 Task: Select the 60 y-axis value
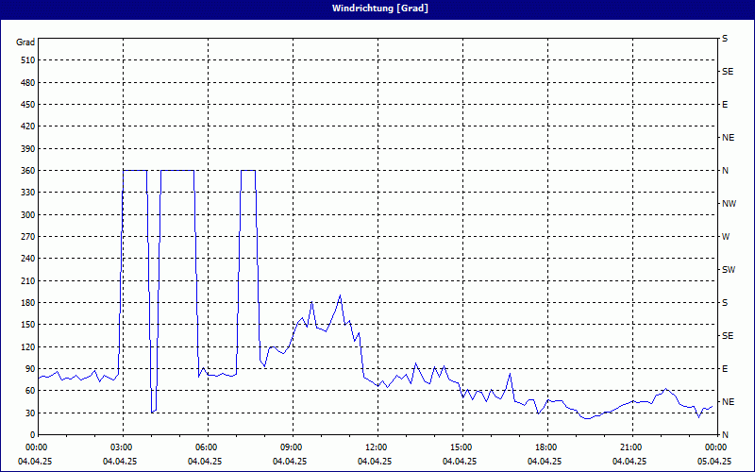click(x=30, y=391)
